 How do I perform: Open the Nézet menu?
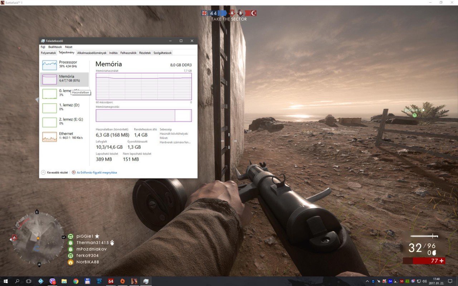(x=68, y=47)
